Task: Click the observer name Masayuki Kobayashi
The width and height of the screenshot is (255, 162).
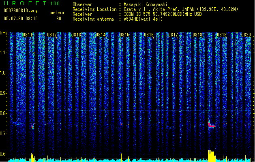Action: (x=146, y=4)
